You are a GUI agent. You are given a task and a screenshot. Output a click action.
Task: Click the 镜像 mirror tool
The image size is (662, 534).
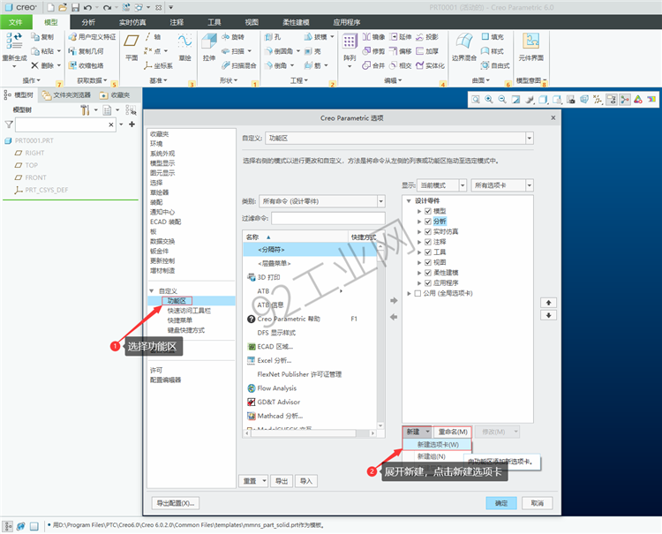point(373,37)
